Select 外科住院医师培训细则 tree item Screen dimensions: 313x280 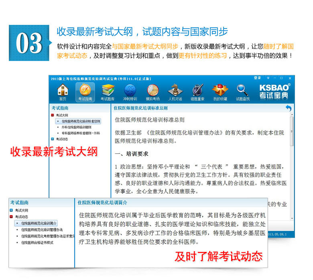76,127
